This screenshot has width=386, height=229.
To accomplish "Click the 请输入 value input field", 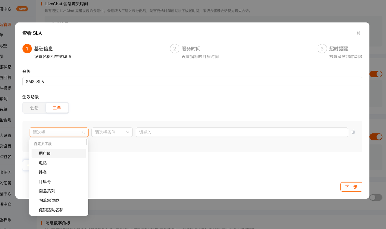I will [242, 132].
